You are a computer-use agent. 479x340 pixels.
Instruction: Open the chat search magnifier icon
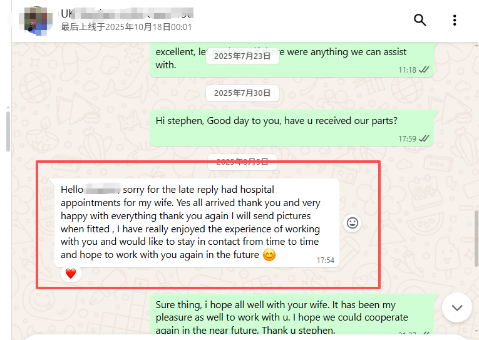tap(420, 20)
